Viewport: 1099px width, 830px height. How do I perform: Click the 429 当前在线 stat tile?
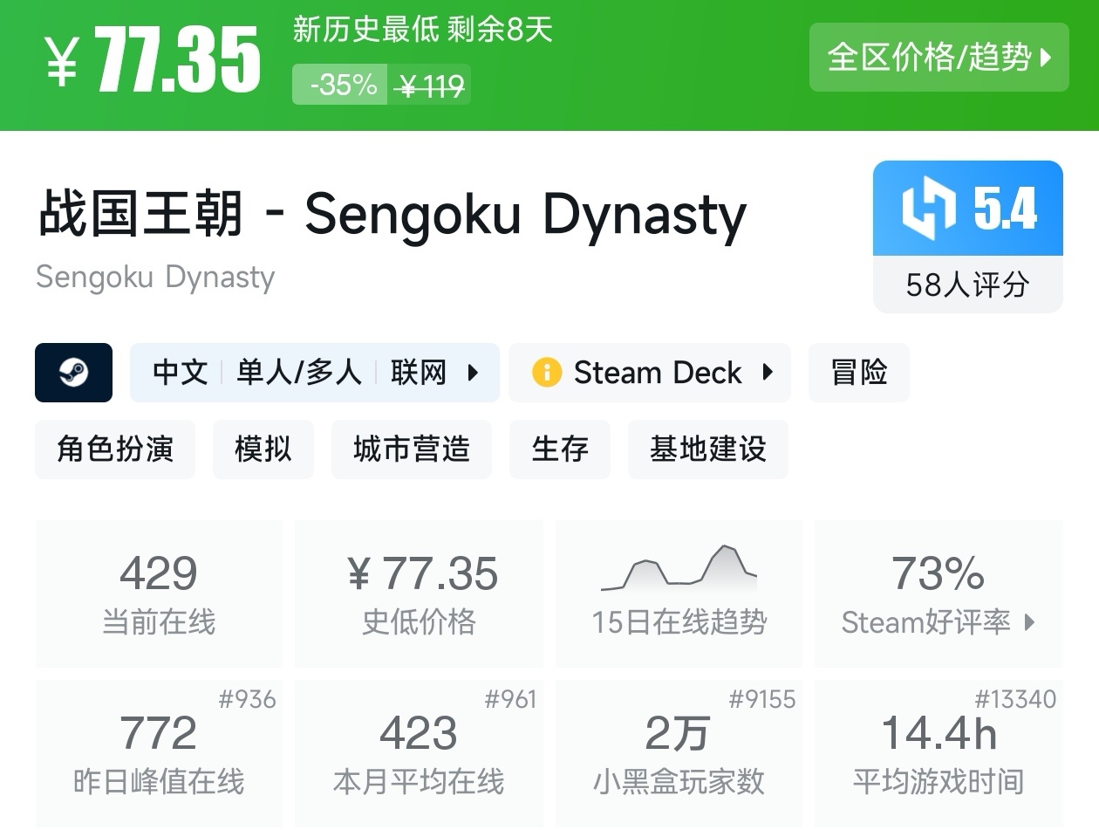[x=159, y=593]
